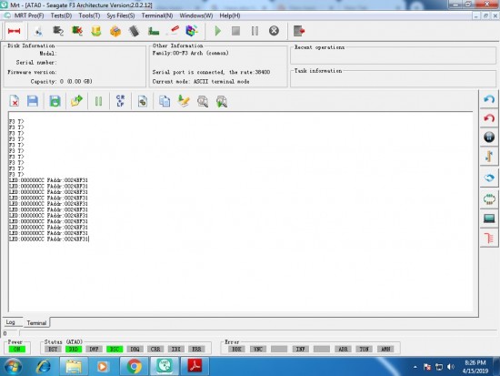The height and width of the screenshot is (376, 500).
Task: Click the dark memory chip icon
Action: click(135, 31)
